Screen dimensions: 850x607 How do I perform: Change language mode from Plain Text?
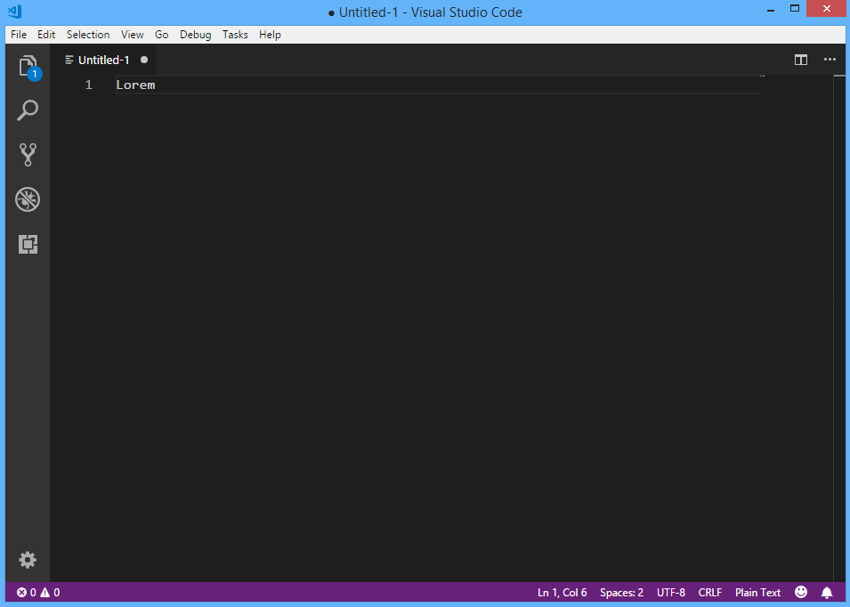pyautogui.click(x=757, y=592)
